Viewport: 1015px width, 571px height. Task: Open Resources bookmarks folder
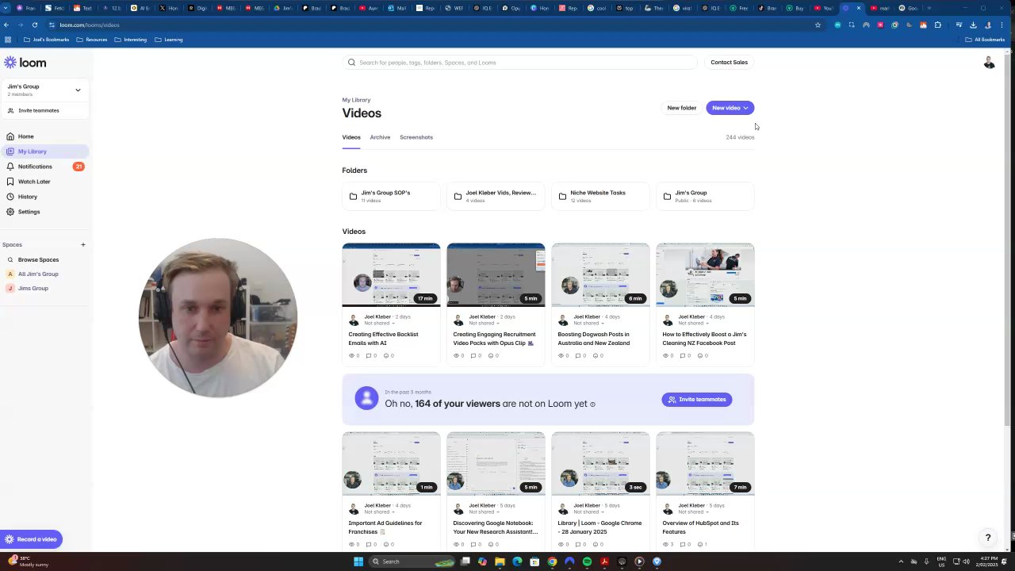click(x=91, y=40)
